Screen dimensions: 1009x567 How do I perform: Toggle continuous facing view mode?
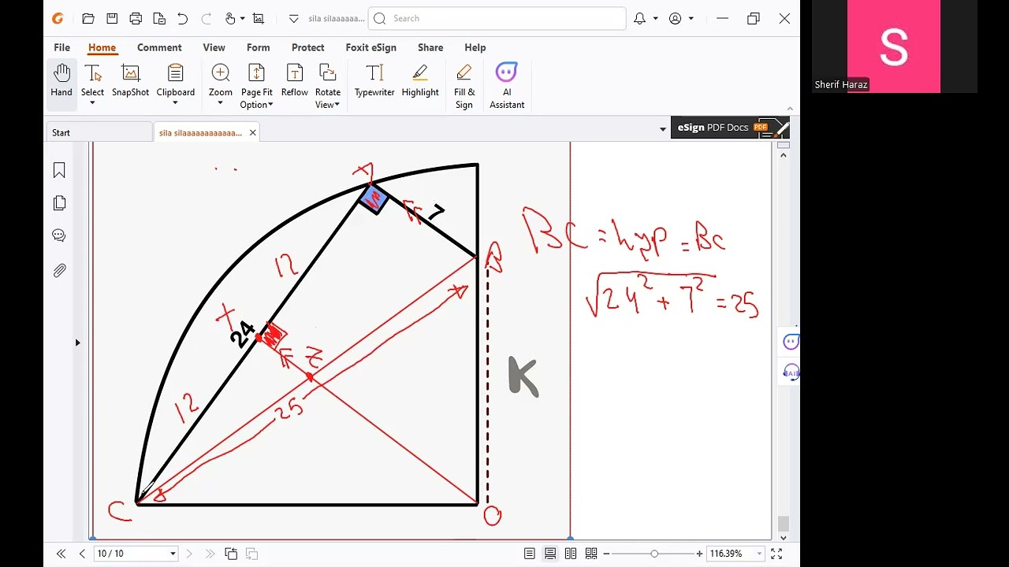click(x=591, y=554)
